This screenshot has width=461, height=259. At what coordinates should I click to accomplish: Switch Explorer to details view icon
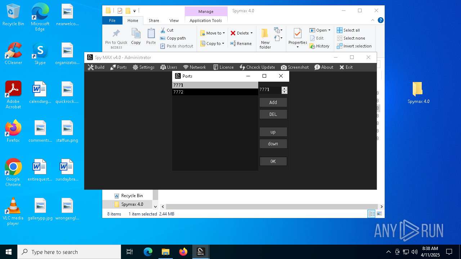pyautogui.click(x=371, y=214)
